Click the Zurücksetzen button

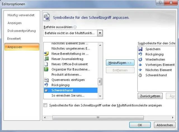click(150, 96)
